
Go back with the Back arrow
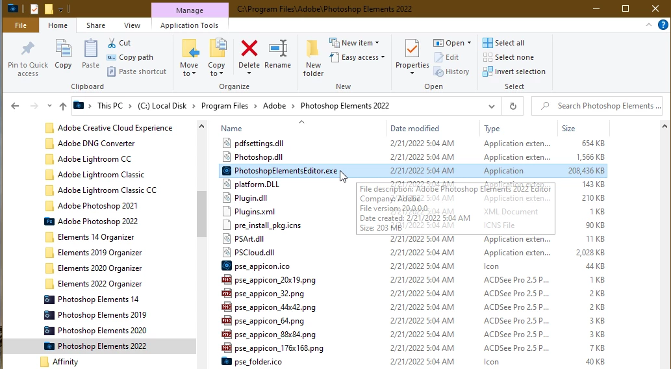(x=15, y=106)
